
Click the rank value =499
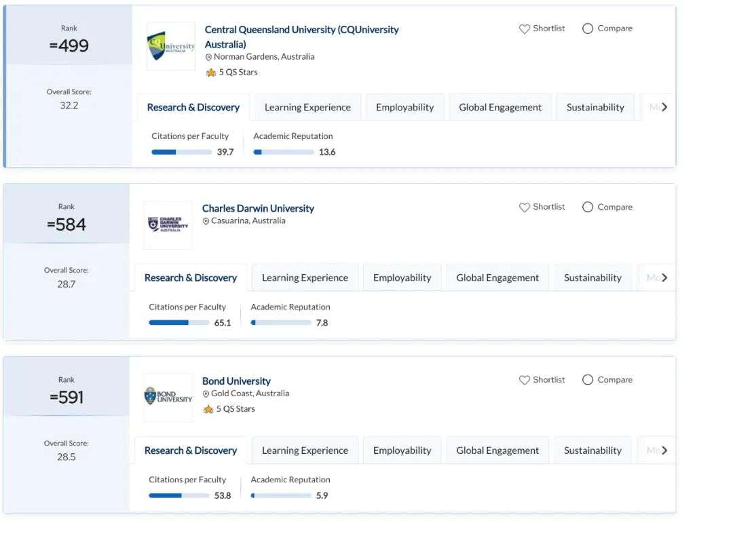(x=69, y=46)
